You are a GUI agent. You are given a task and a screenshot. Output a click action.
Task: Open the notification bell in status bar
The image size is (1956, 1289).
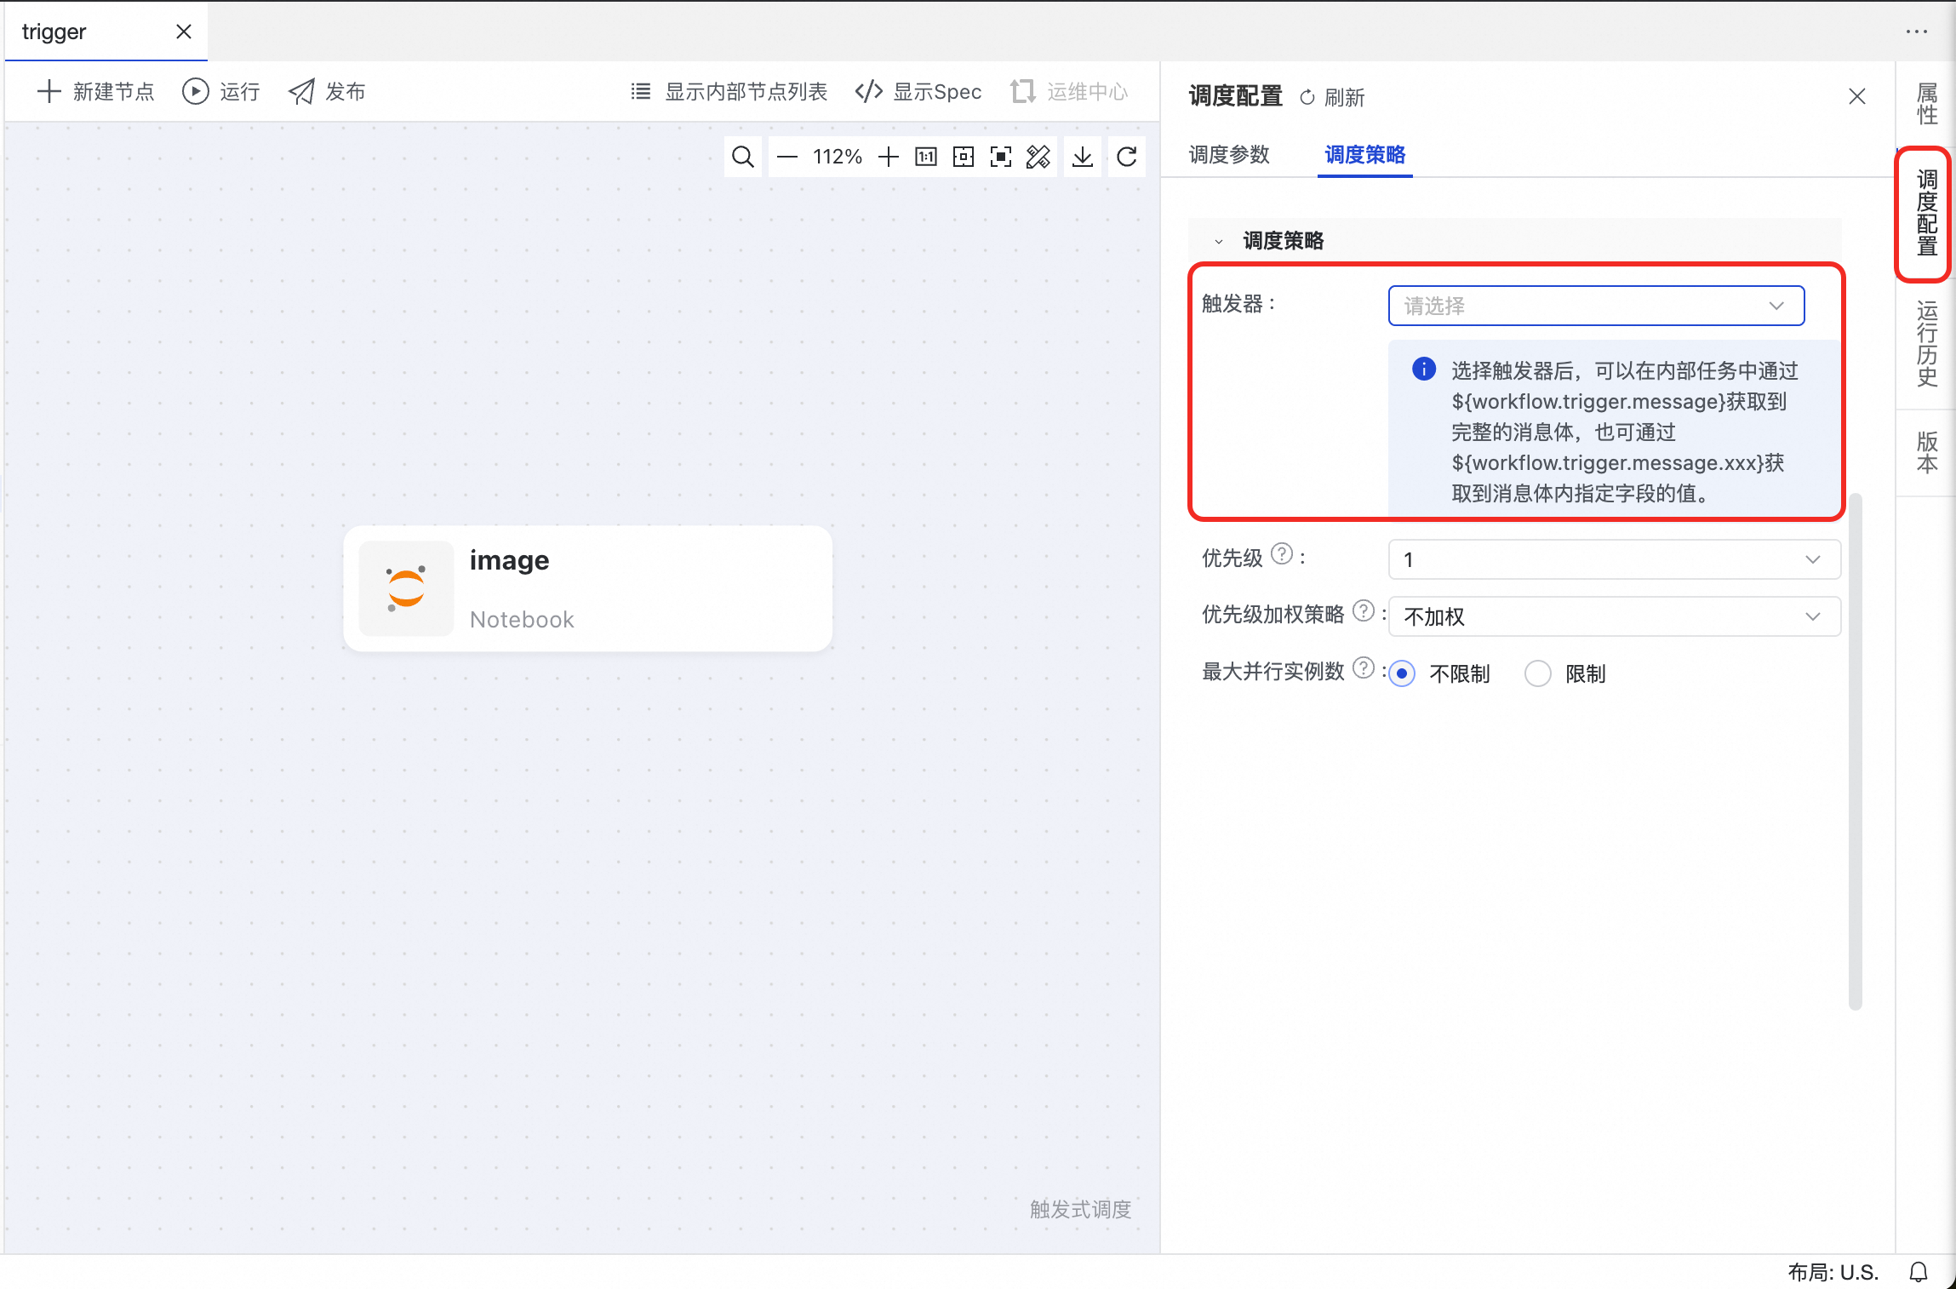tap(1918, 1272)
